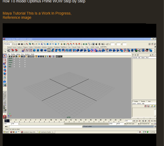Image resolution: width=164 pixels, height=146 pixels.
Task: Click the current frame field showing 1.00
Action: pyautogui.click(x=128, y=121)
